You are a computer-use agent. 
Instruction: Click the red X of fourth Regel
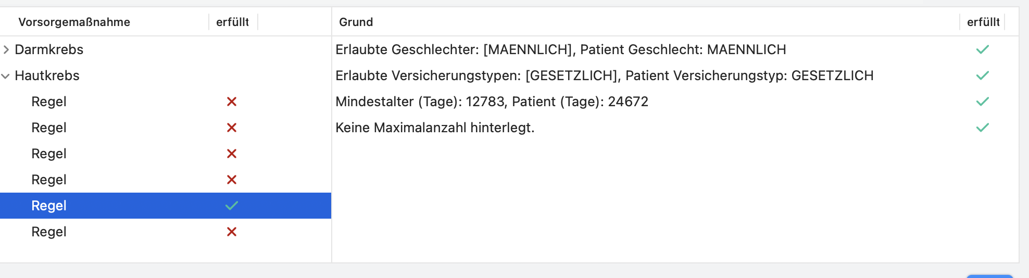click(x=232, y=180)
